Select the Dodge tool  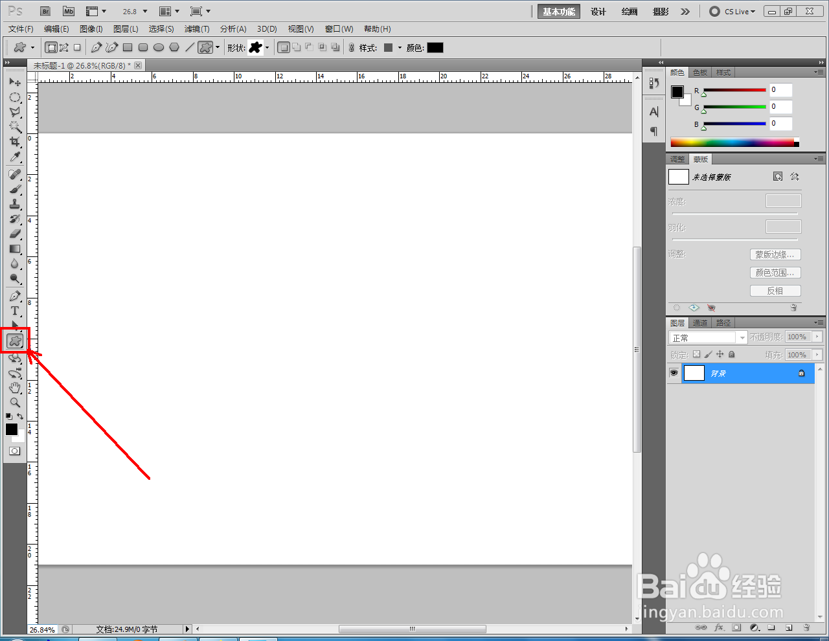click(x=15, y=279)
